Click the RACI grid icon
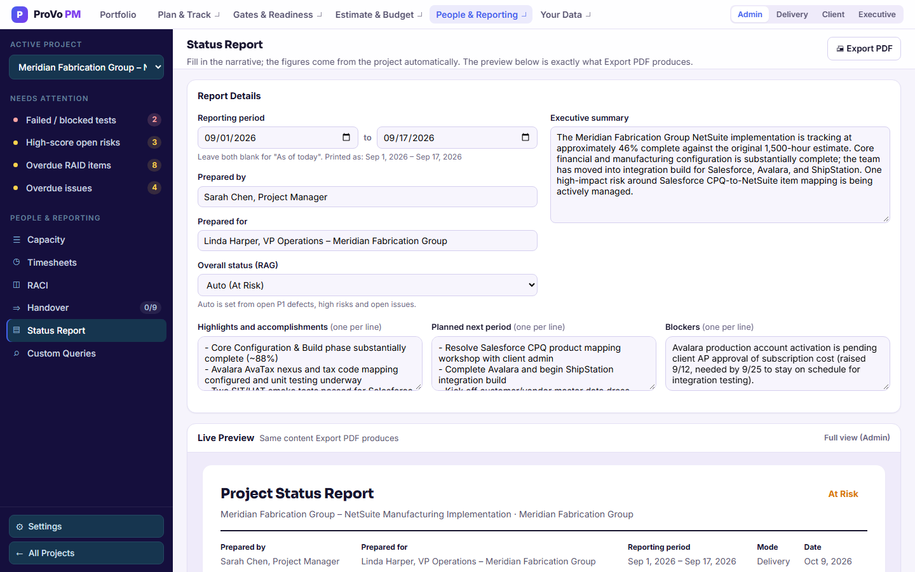 coord(17,285)
